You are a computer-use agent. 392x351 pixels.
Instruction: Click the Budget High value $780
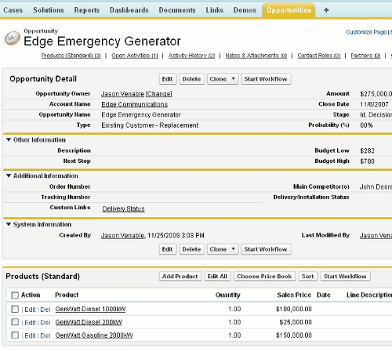tap(367, 161)
